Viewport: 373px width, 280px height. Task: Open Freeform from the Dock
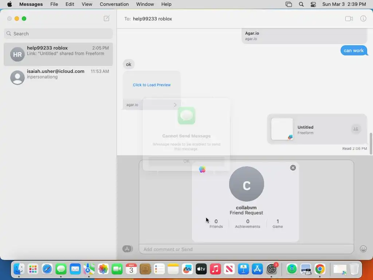tap(187, 269)
